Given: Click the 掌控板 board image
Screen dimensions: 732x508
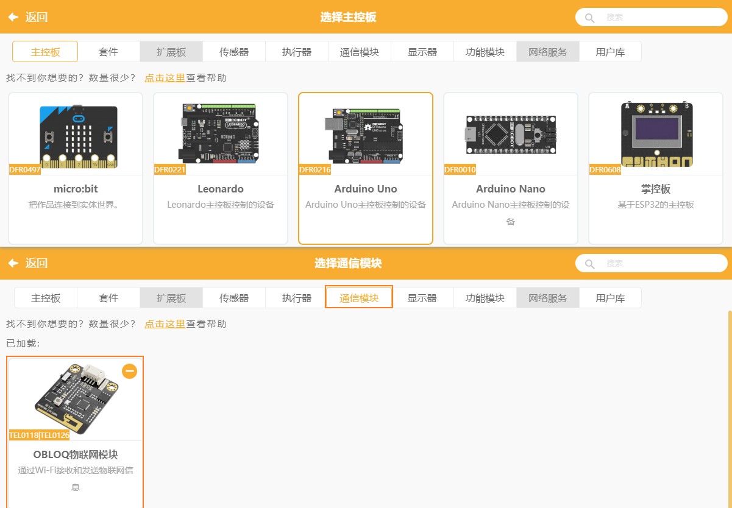Looking at the screenshot, I should coord(656,135).
